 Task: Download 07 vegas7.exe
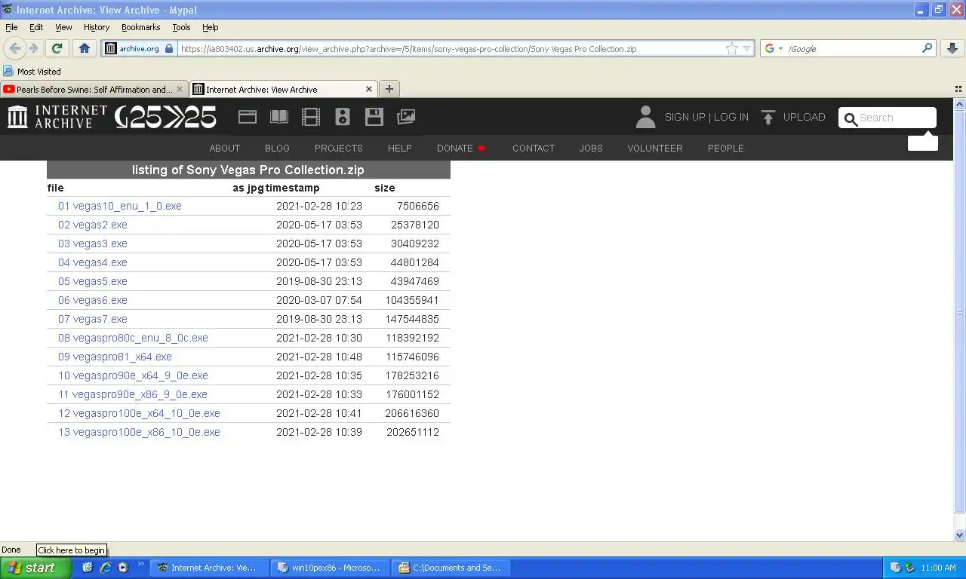pos(93,319)
